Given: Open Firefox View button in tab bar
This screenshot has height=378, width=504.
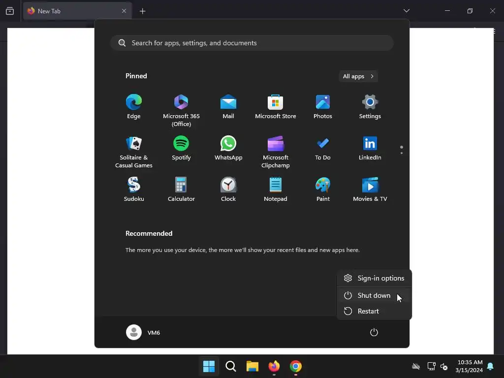Looking at the screenshot, I should (10, 11).
